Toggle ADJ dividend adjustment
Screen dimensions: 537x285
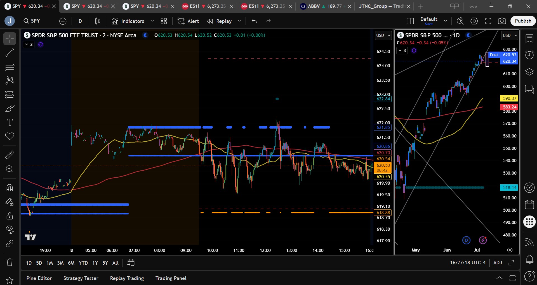pyautogui.click(x=498, y=263)
